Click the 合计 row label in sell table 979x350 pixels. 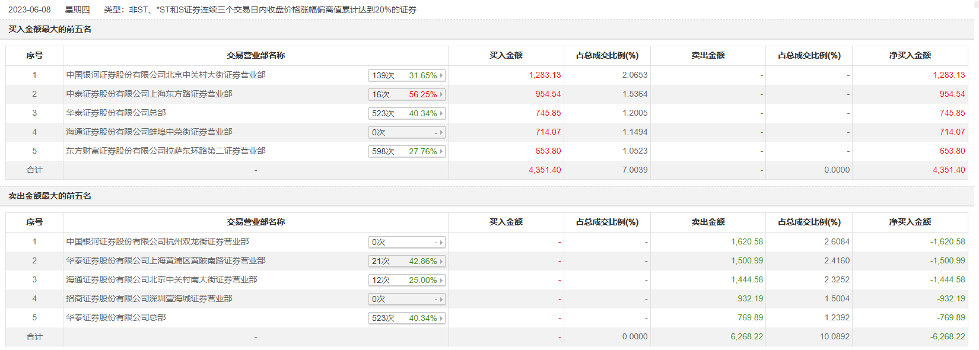[34, 336]
